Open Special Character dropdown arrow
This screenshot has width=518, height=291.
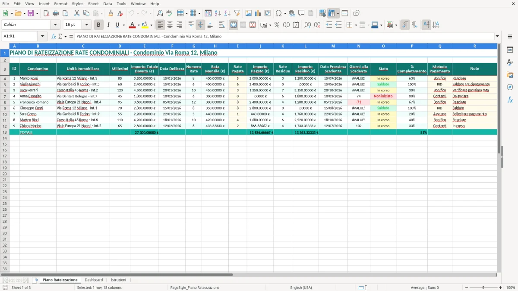coord(285,13)
